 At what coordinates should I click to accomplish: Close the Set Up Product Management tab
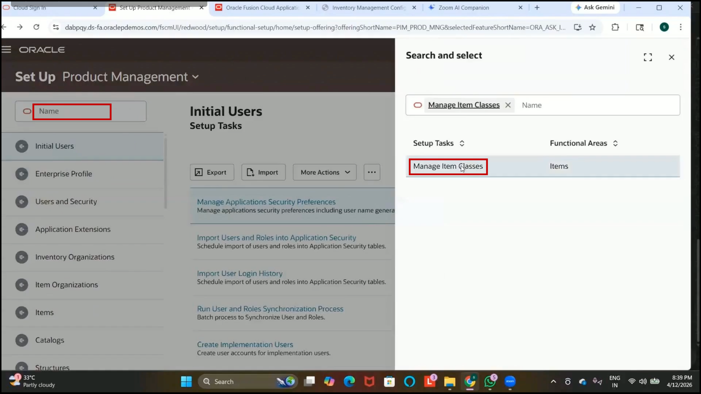coord(202,8)
